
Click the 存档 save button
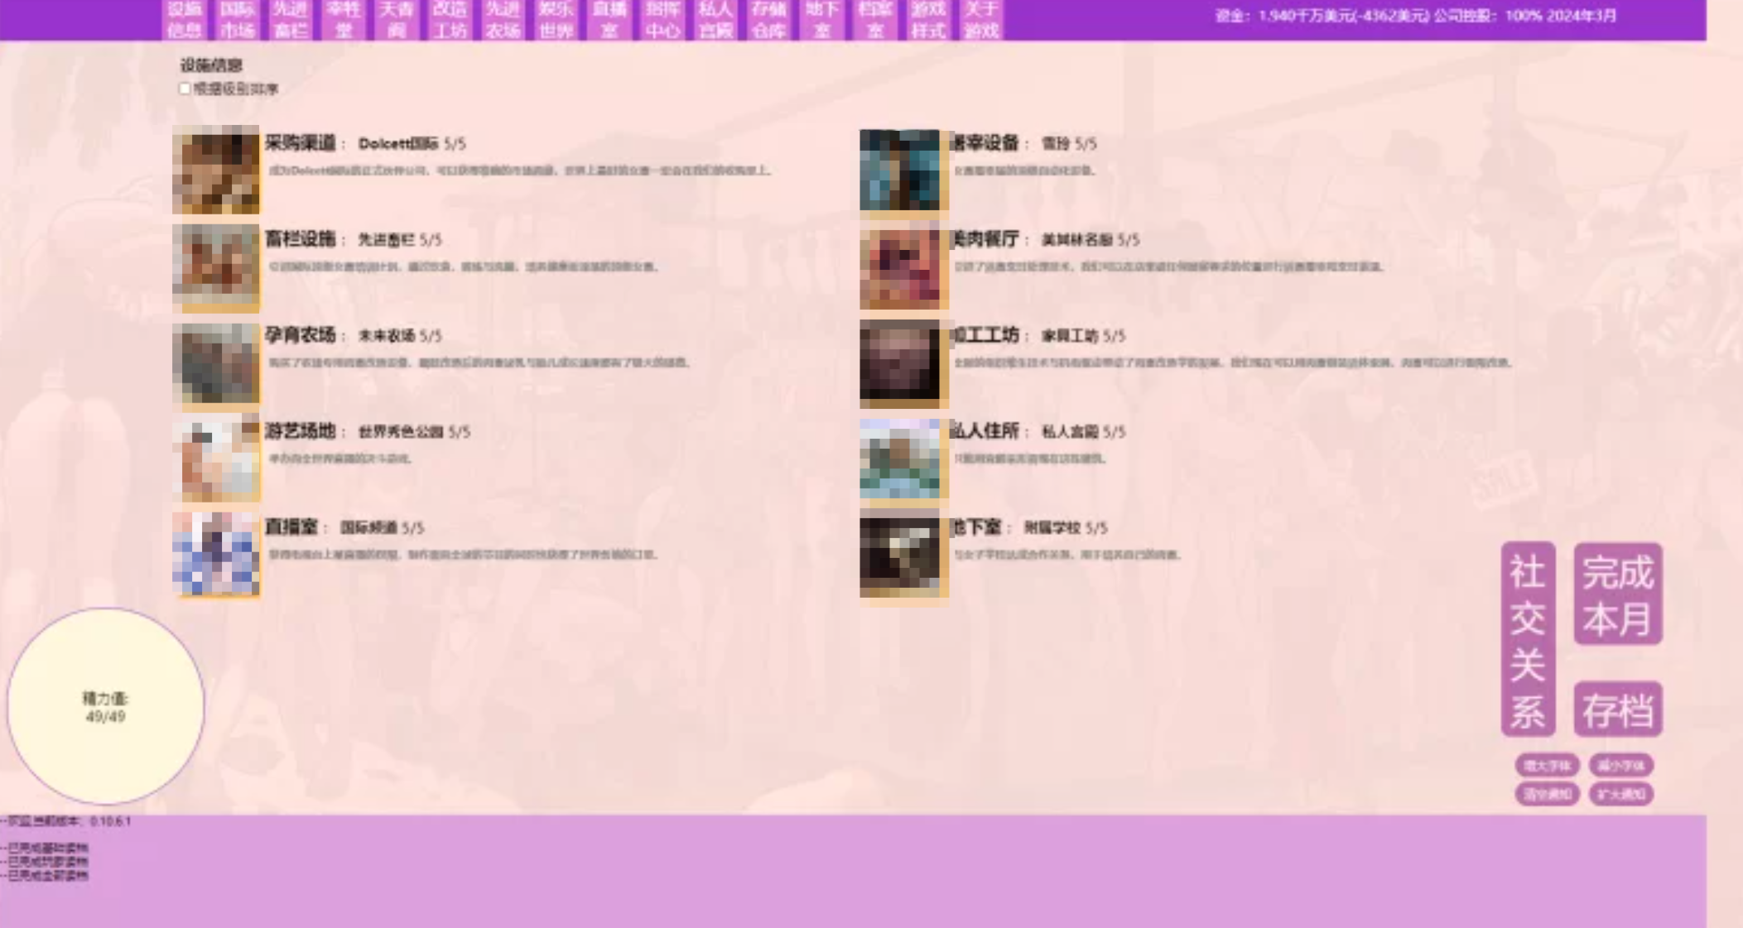coord(1617,709)
